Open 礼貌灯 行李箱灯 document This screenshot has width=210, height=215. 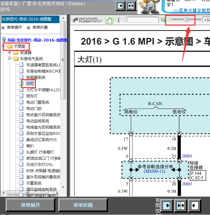[x=40, y=152]
